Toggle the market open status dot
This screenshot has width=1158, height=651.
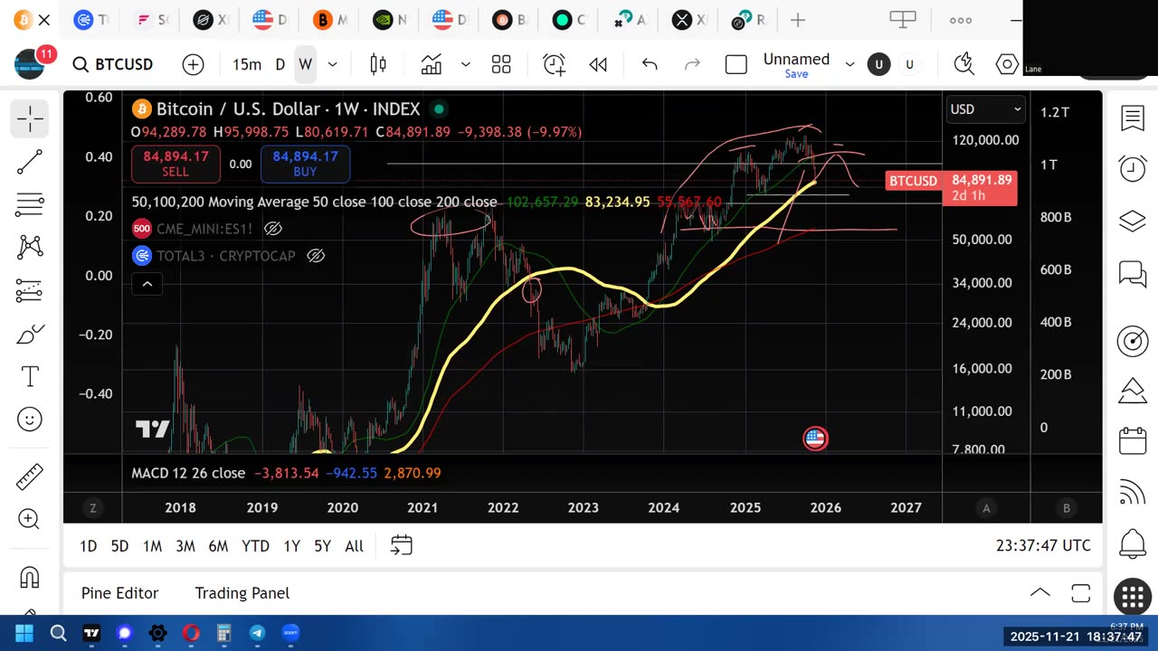click(439, 109)
